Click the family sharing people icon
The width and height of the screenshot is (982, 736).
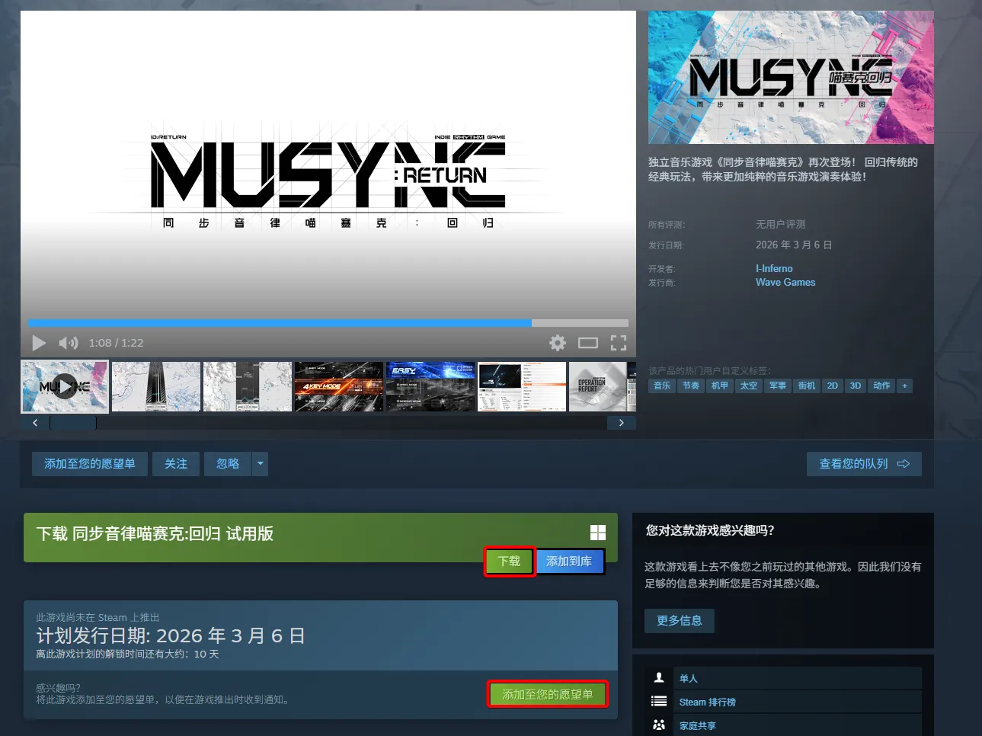point(659,725)
